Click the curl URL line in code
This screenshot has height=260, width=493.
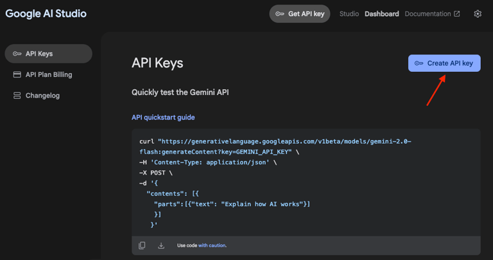click(275, 141)
